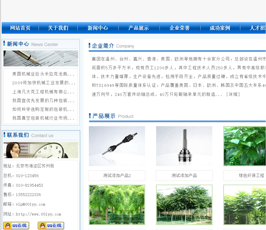Click the website URL http://www.001yy.com
The width and height of the screenshot is (266, 230).
(x=38, y=214)
